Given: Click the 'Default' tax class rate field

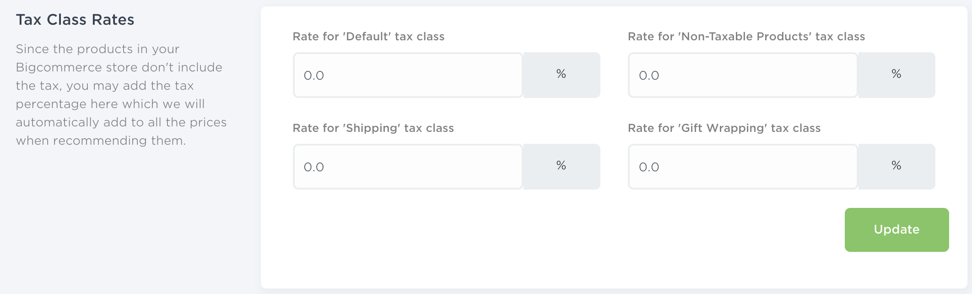Looking at the screenshot, I should coord(407,75).
